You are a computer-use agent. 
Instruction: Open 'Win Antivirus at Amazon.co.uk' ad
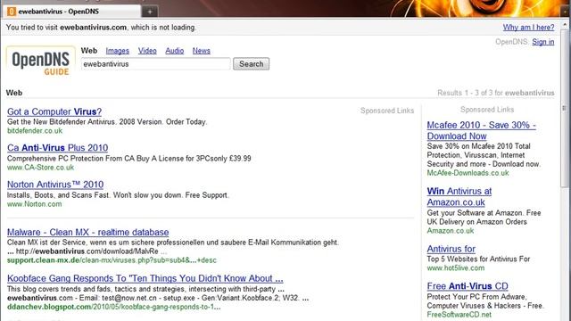459,196
